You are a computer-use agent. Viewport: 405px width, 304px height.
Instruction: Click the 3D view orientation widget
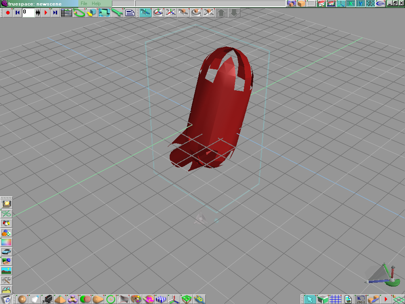(383, 275)
